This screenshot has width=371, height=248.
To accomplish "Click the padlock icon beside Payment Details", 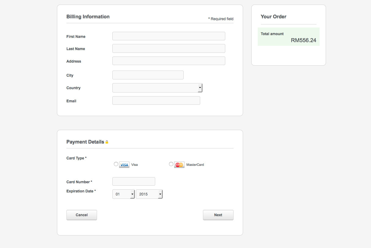I will pos(107,142).
